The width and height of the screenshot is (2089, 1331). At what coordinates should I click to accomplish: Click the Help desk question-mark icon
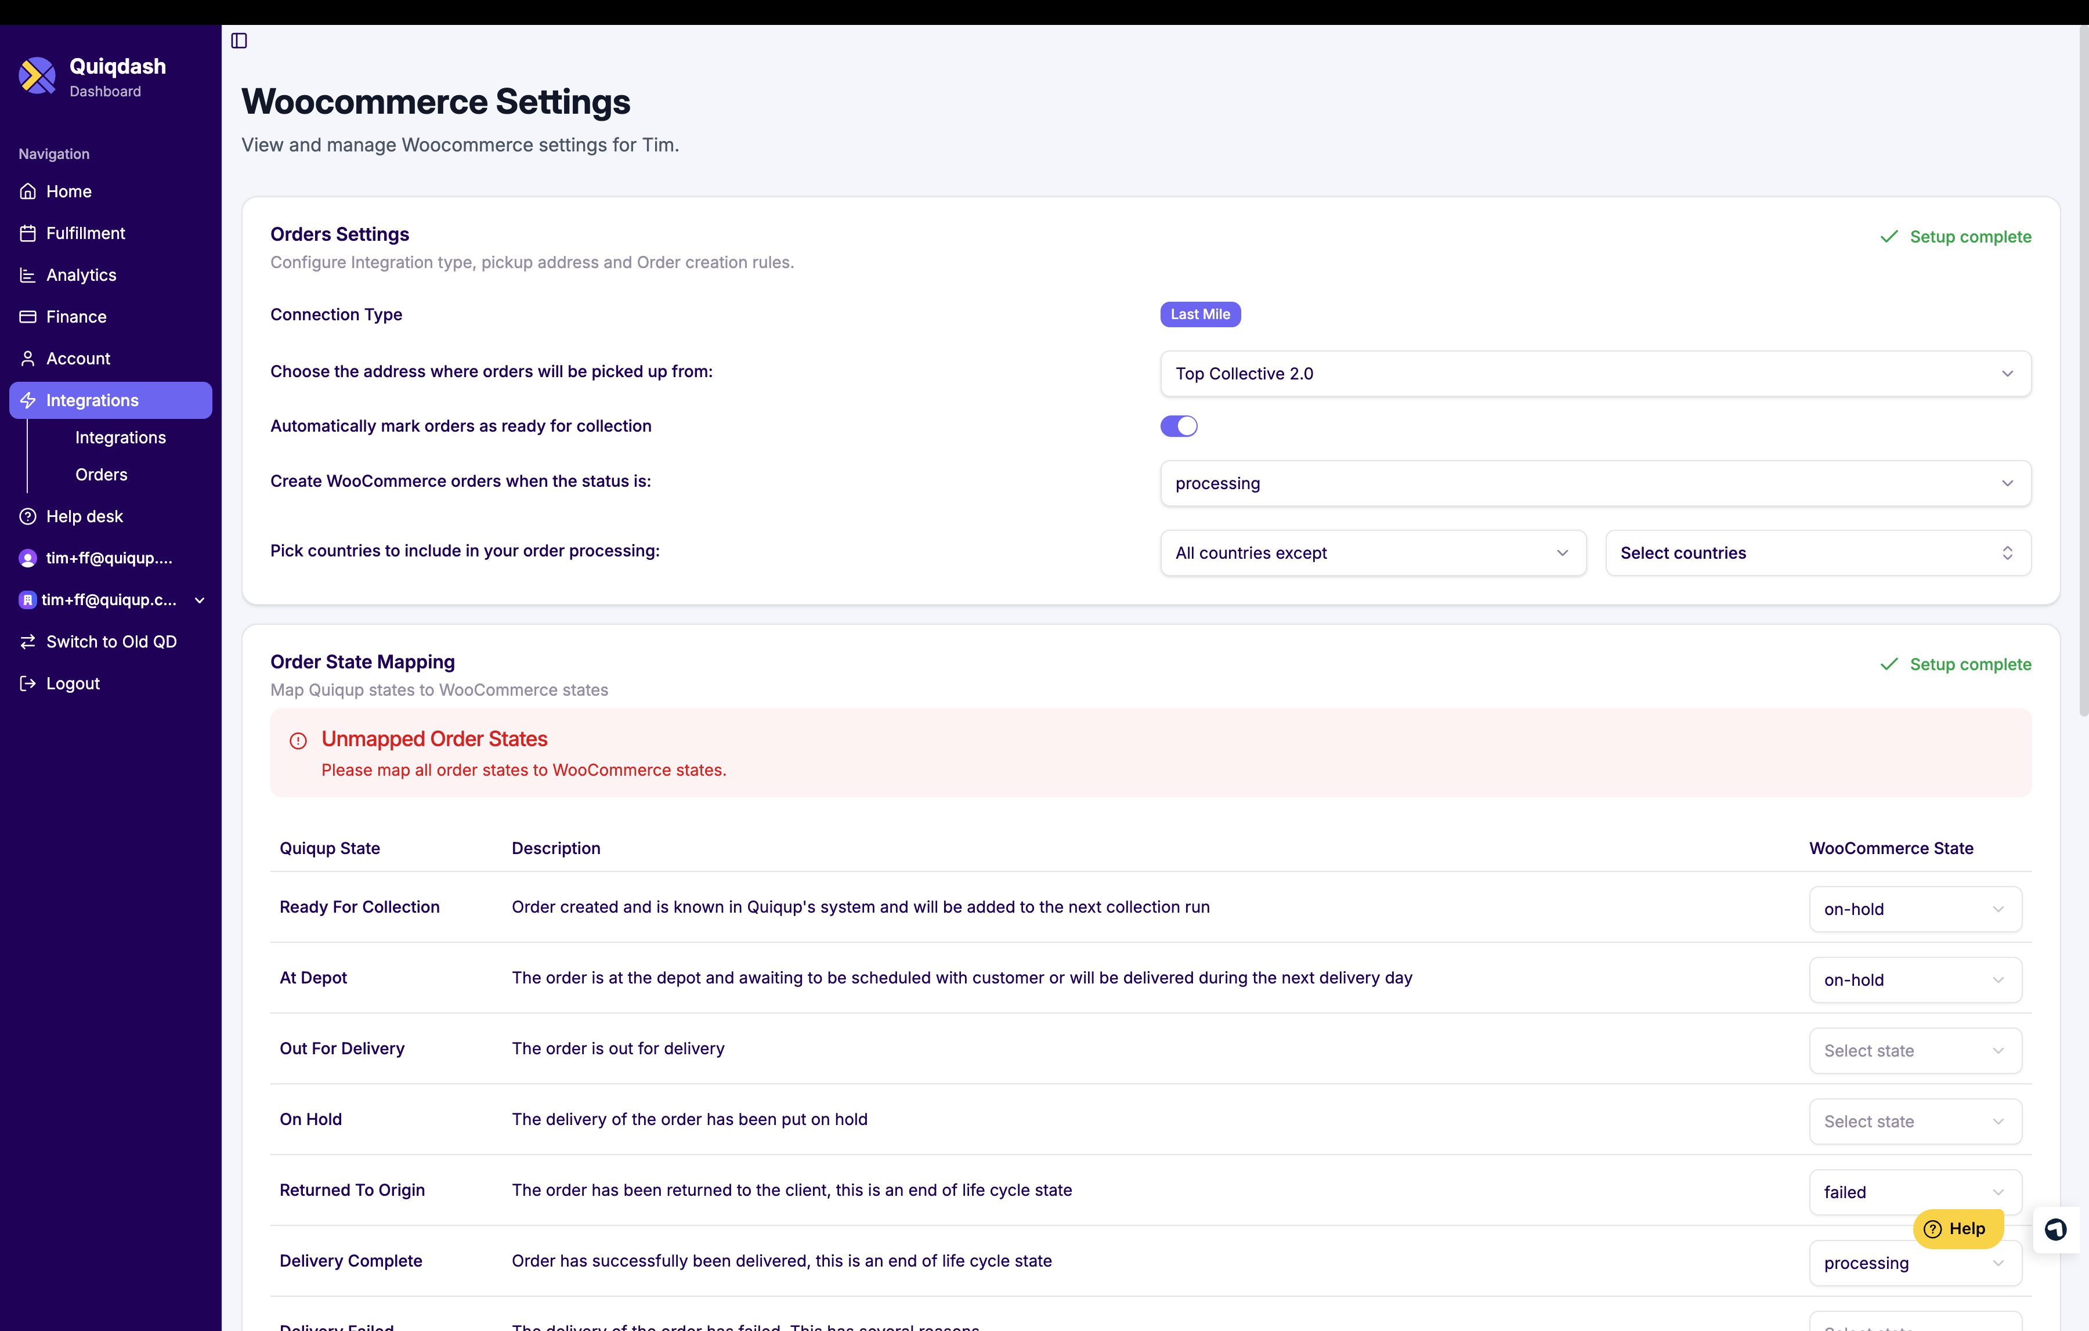[28, 516]
